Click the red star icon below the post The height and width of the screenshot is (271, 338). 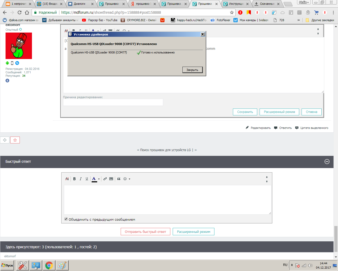15,140
